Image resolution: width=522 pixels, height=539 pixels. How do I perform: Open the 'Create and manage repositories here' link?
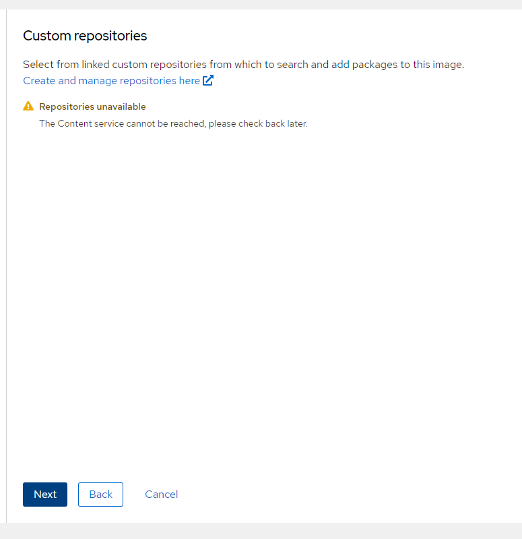tap(111, 81)
